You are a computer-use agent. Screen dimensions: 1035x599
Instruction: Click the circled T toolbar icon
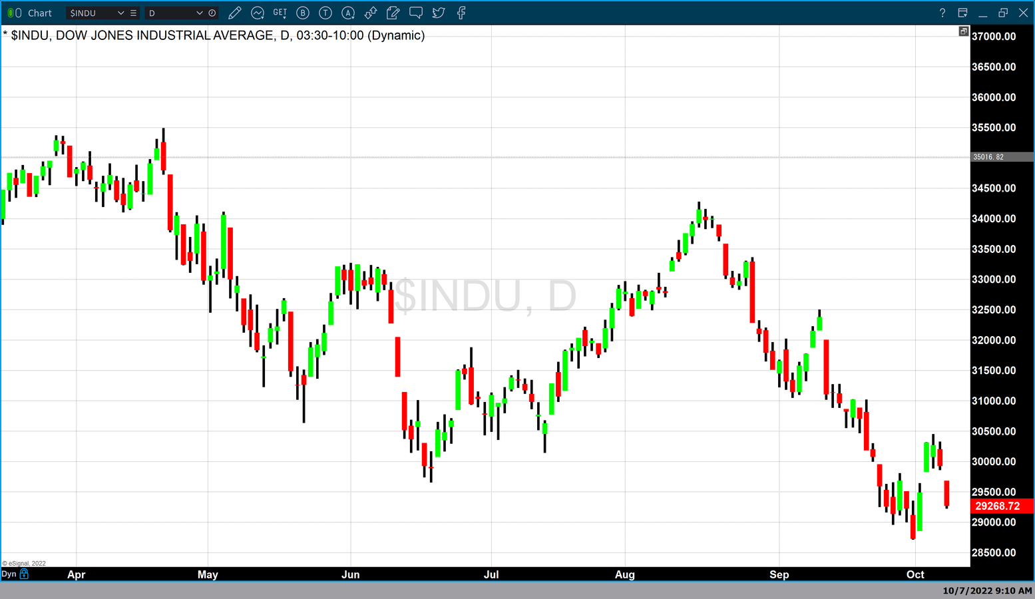[x=325, y=13]
